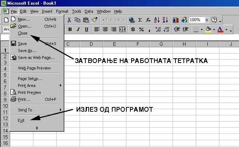Choose Print... from File menu
The height and width of the screenshot is (147, 239).
coord(37,99)
